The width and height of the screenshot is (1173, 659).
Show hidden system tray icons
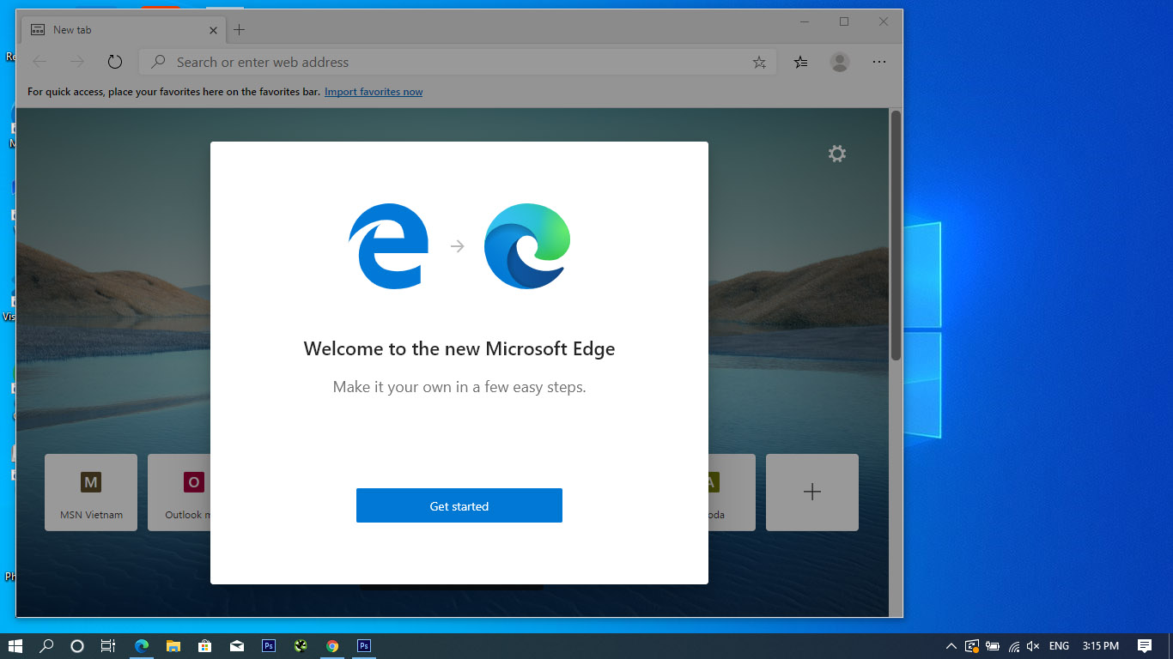951,646
